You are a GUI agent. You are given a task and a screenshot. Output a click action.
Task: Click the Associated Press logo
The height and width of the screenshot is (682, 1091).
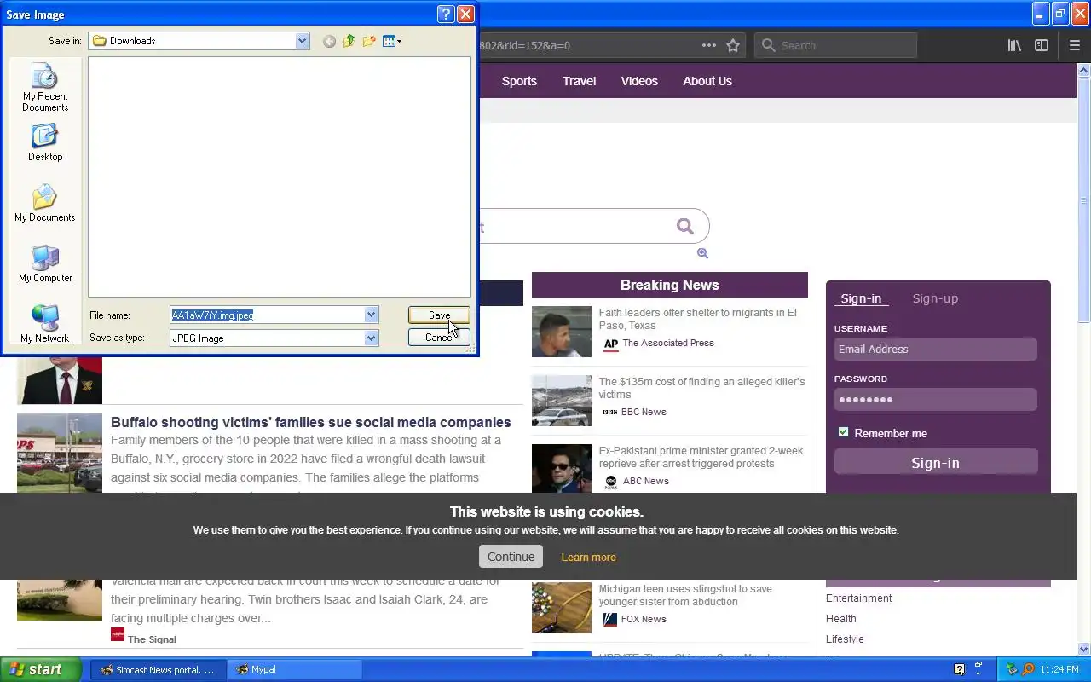[x=610, y=344]
